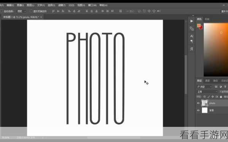
Task: Select the 3D pan mode icon
Action: pyautogui.click(x=149, y=11)
